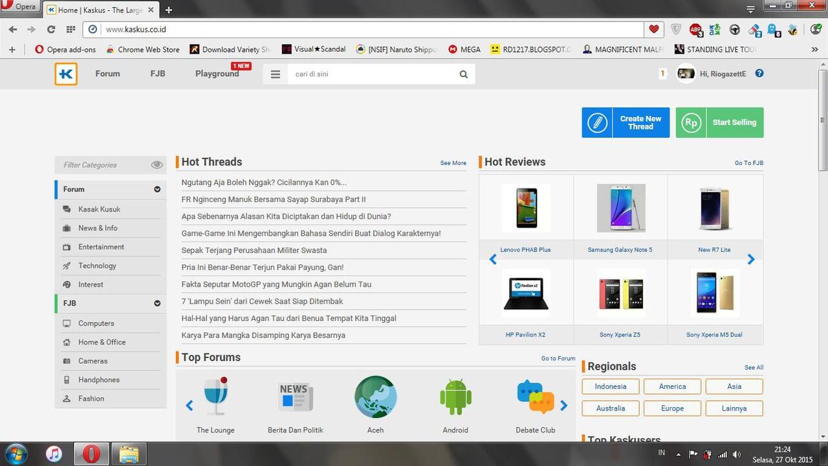The width and height of the screenshot is (828, 466).
Task: Open the Android forum icon
Action: click(455, 397)
